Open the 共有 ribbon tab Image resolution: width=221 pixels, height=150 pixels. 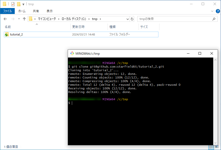click(x=36, y=11)
